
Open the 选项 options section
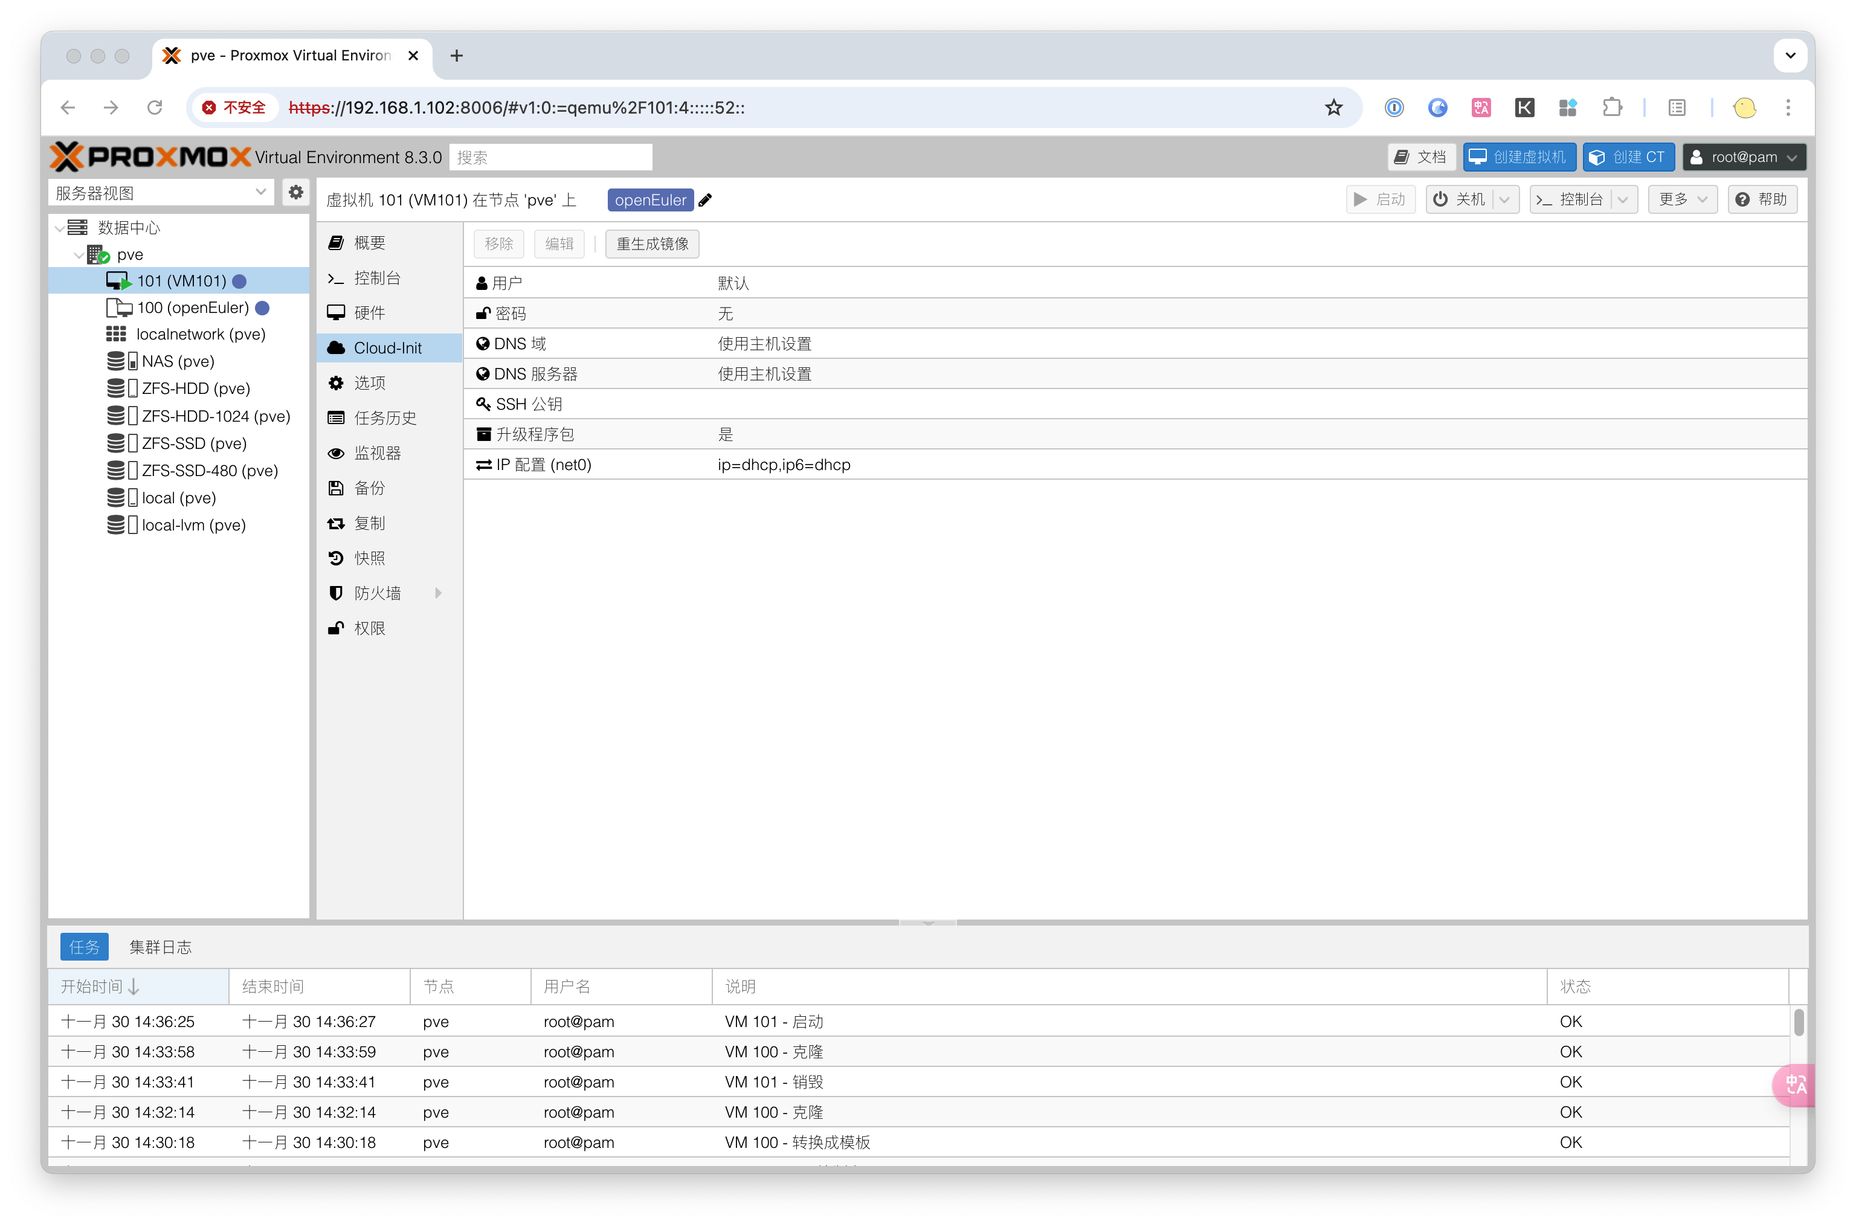click(x=390, y=383)
